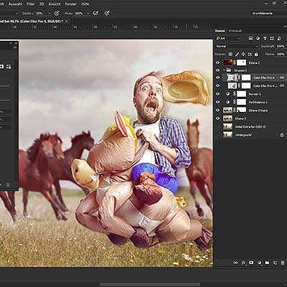Image resolution: width=287 pixels, height=287 pixels.
Task: Enable airbrush mode in the options bar
Action: (96, 13)
